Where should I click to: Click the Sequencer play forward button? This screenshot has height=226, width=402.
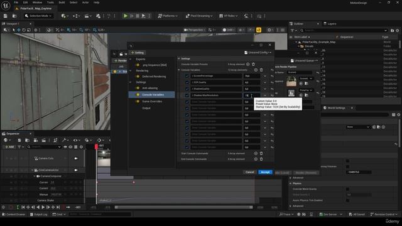[43, 207]
